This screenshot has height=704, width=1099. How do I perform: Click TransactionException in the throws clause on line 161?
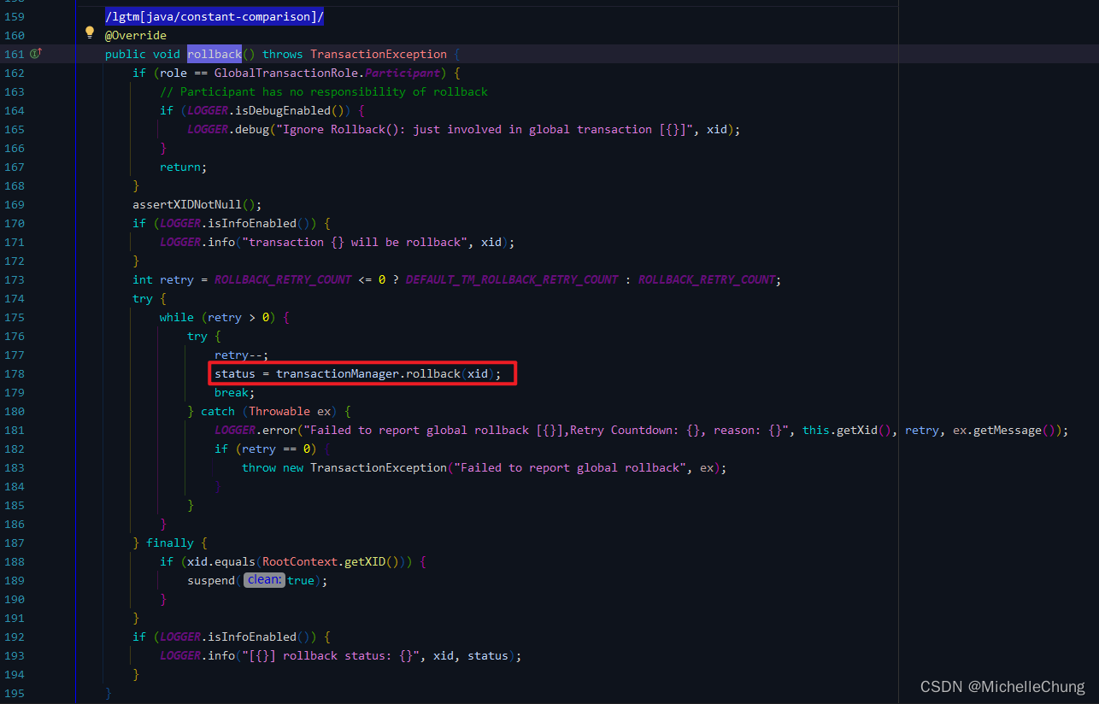click(x=379, y=54)
